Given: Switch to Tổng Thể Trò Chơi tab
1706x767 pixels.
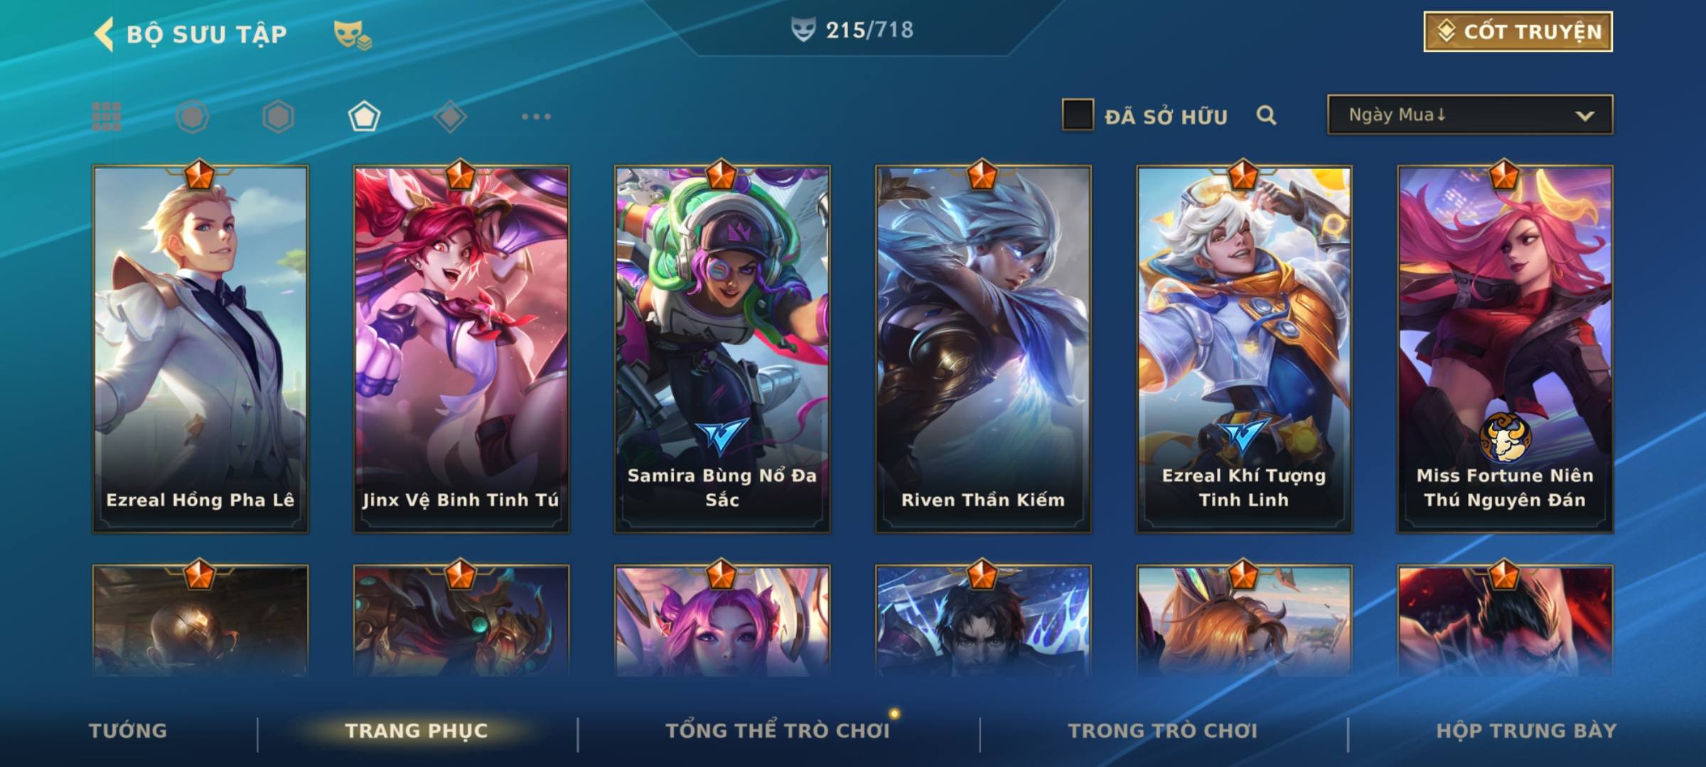Looking at the screenshot, I should [x=778, y=730].
